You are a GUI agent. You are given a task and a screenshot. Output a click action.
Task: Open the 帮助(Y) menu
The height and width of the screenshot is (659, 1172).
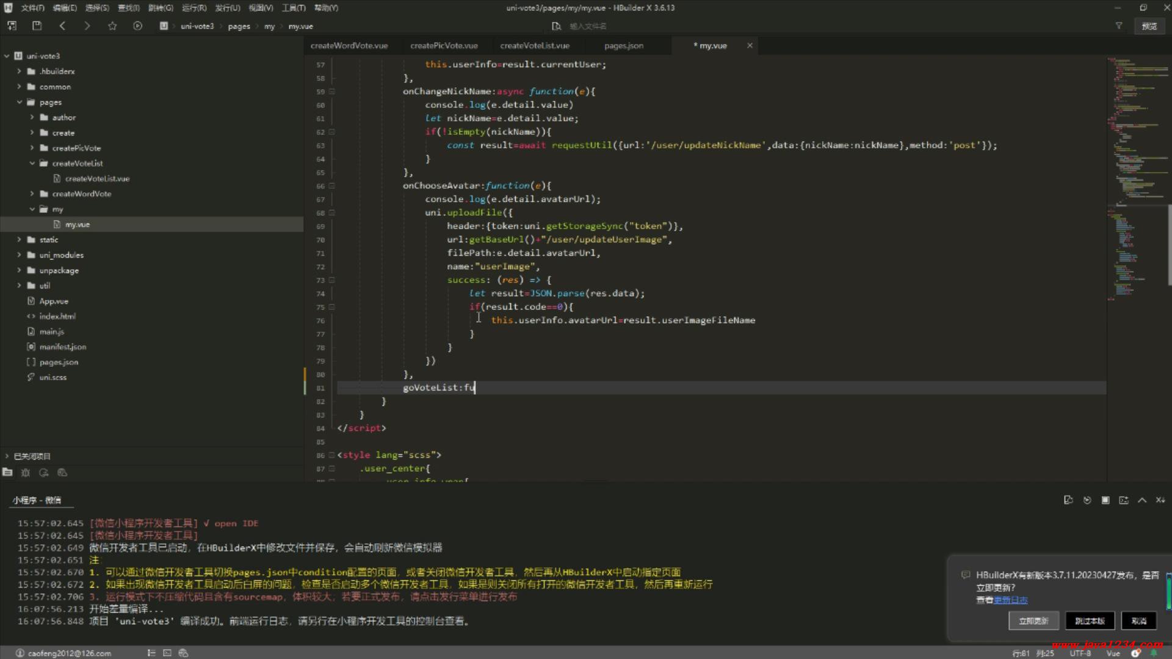[326, 8]
